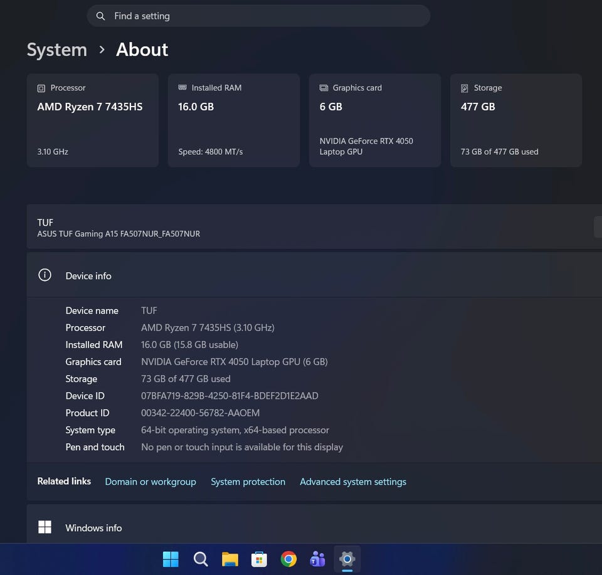Click Graphics card value with (6 GB)

point(234,362)
